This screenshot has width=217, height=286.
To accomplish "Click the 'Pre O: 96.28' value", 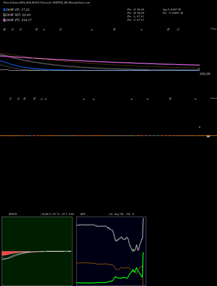I will 136,9.
